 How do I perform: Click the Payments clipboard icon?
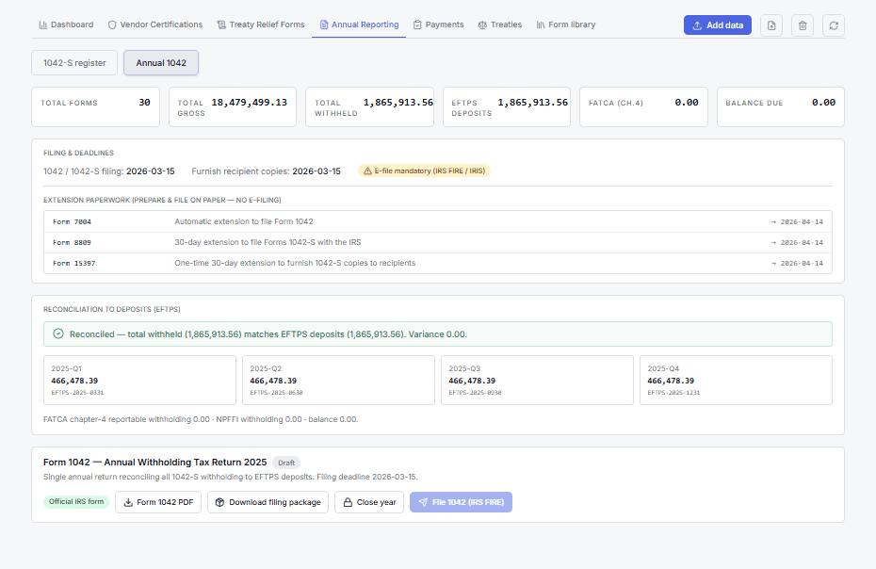[x=417, y=24]
